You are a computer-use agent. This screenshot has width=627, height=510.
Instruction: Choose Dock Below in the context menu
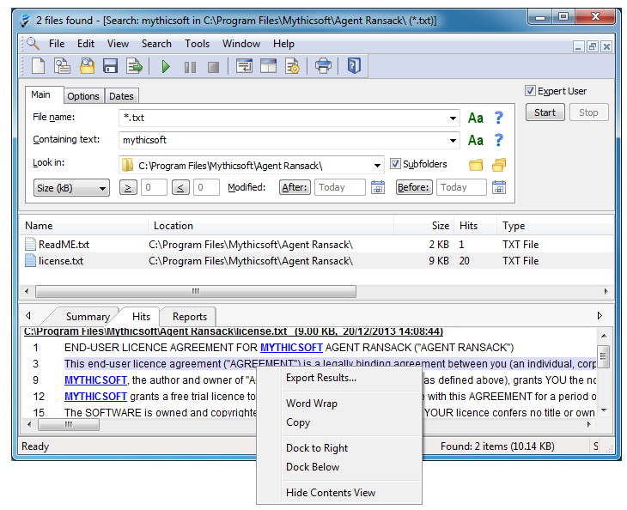[x=313, y=467]
